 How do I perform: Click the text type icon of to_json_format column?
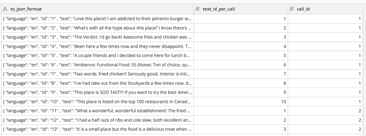click(x=5, y=9)
